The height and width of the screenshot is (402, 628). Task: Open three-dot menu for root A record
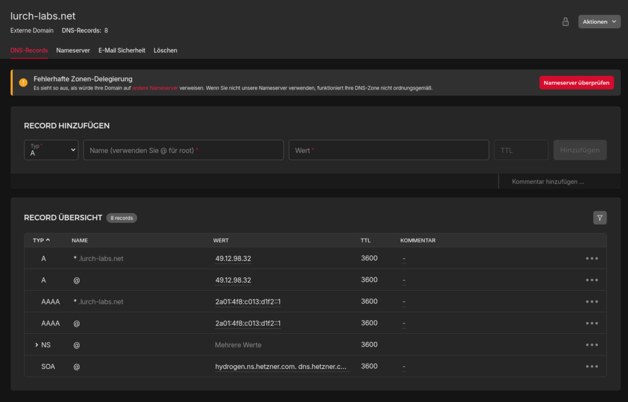[x=591, y=280]
